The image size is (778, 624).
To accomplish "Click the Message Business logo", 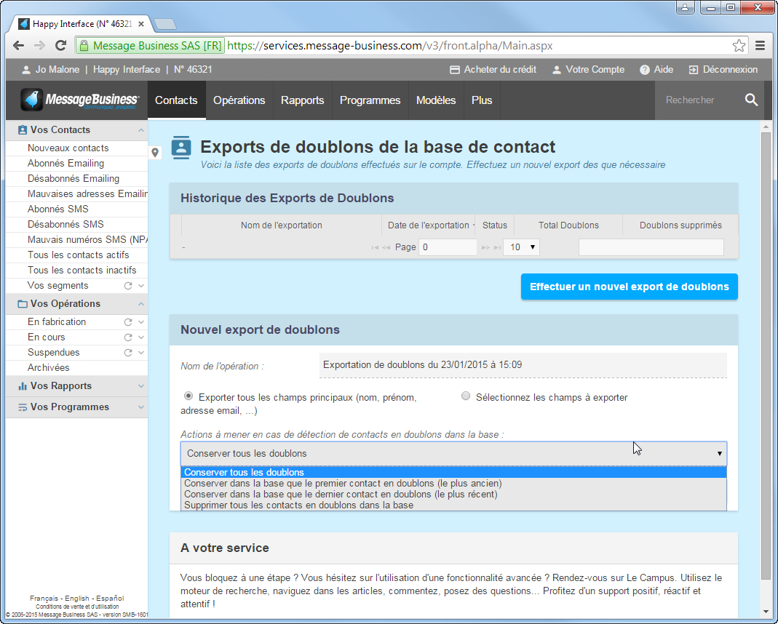I will tap(76, 100).
